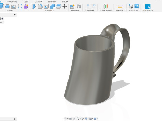
Task: Select the Measure tool icon
Action: 120,7
